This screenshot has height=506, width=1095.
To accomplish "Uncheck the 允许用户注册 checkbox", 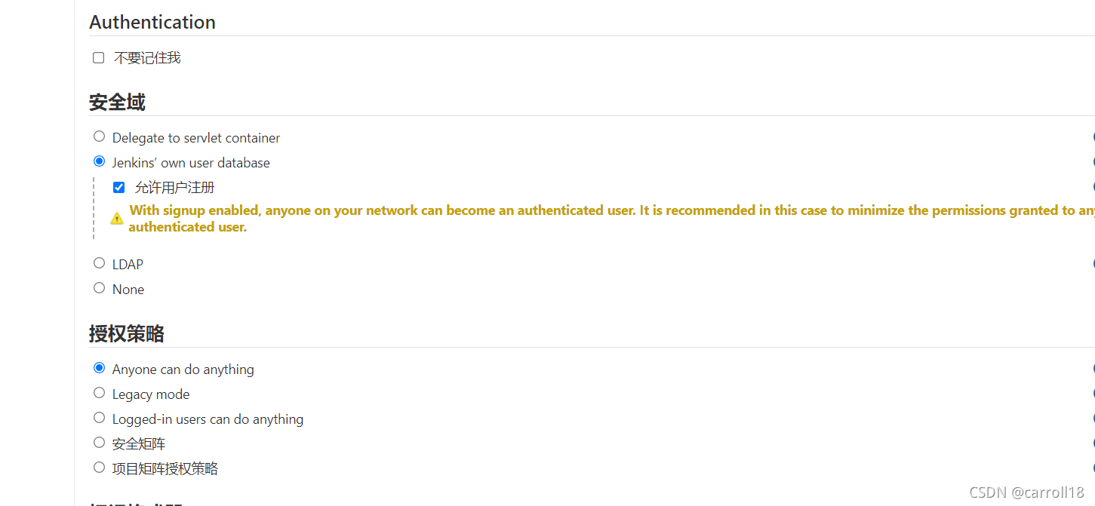I will pos(118,187).
